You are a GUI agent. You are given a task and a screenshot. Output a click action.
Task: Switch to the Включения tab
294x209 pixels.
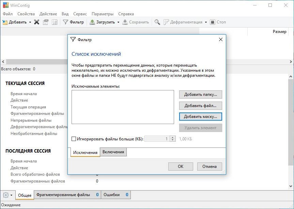113,152
